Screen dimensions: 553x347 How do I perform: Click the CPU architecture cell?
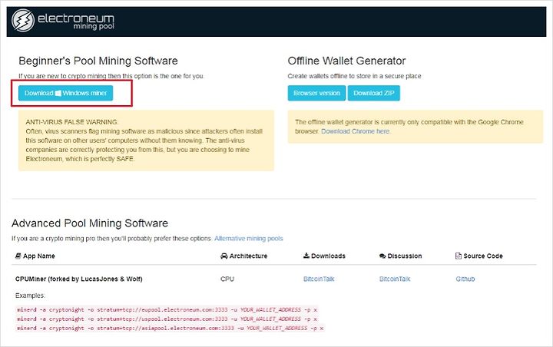[x=227, y=279]
